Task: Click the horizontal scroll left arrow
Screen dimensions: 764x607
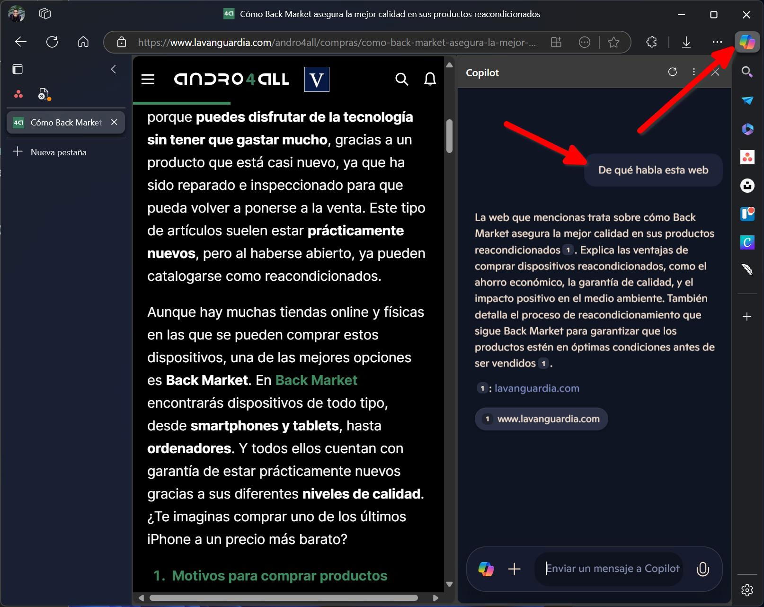Action: 141,598
